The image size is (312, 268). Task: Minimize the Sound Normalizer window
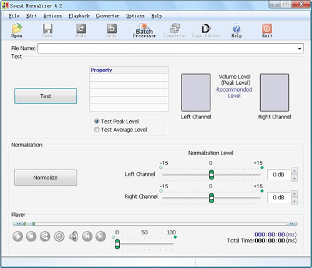click(275, 4)
